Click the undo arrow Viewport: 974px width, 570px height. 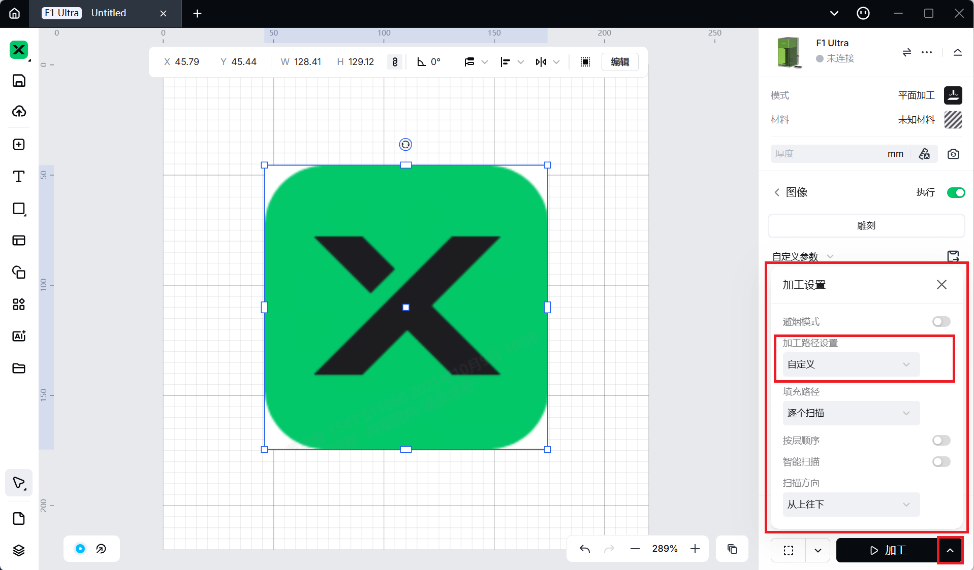(585, 549)
